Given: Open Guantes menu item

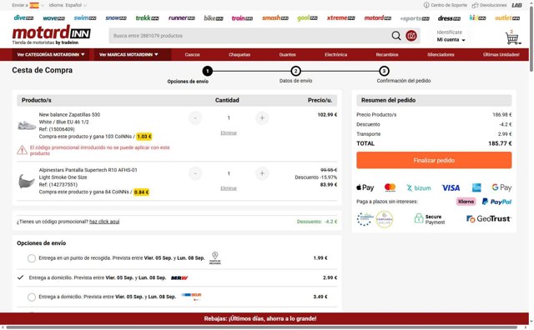Looking at the screenshot, I should [x=287, y=54].
